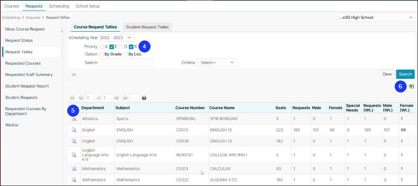The width and height of the screenshot is (418, 186).
Task: Open details icon for SPW BOWLING row
Action: click(x=74, y=119)
